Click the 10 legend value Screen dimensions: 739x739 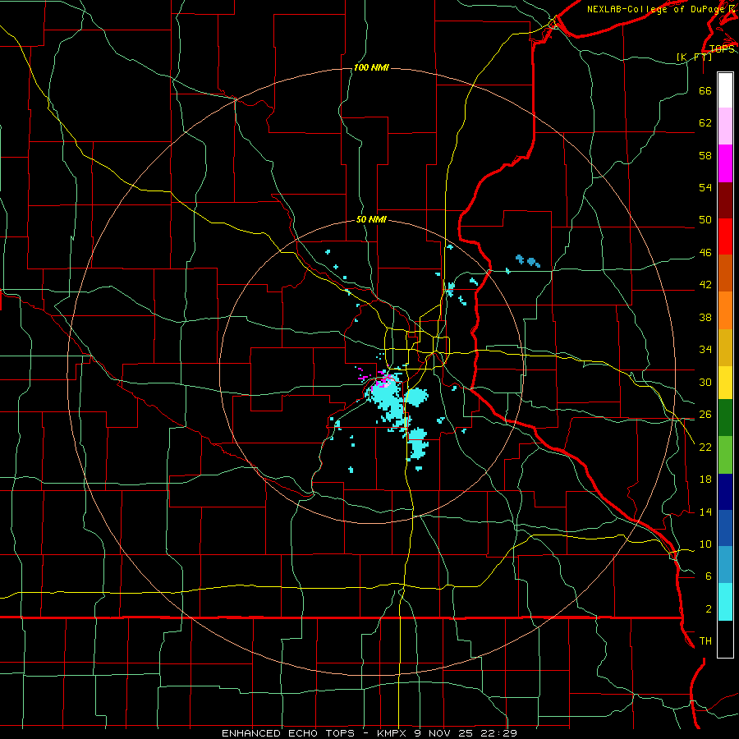point(705,544)
